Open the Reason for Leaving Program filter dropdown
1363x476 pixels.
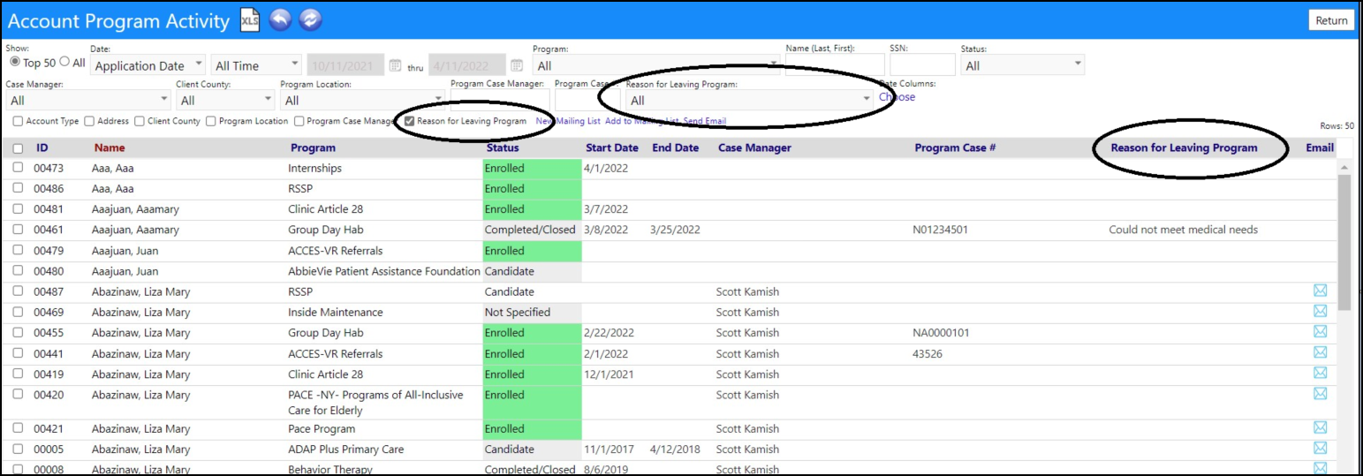point(749,100)
